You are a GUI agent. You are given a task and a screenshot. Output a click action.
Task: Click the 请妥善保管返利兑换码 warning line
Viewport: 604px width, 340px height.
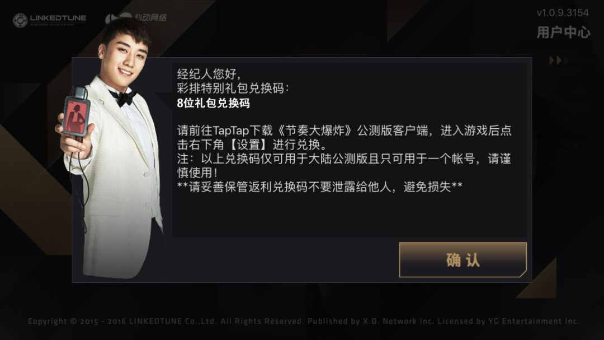click(320, 187)
